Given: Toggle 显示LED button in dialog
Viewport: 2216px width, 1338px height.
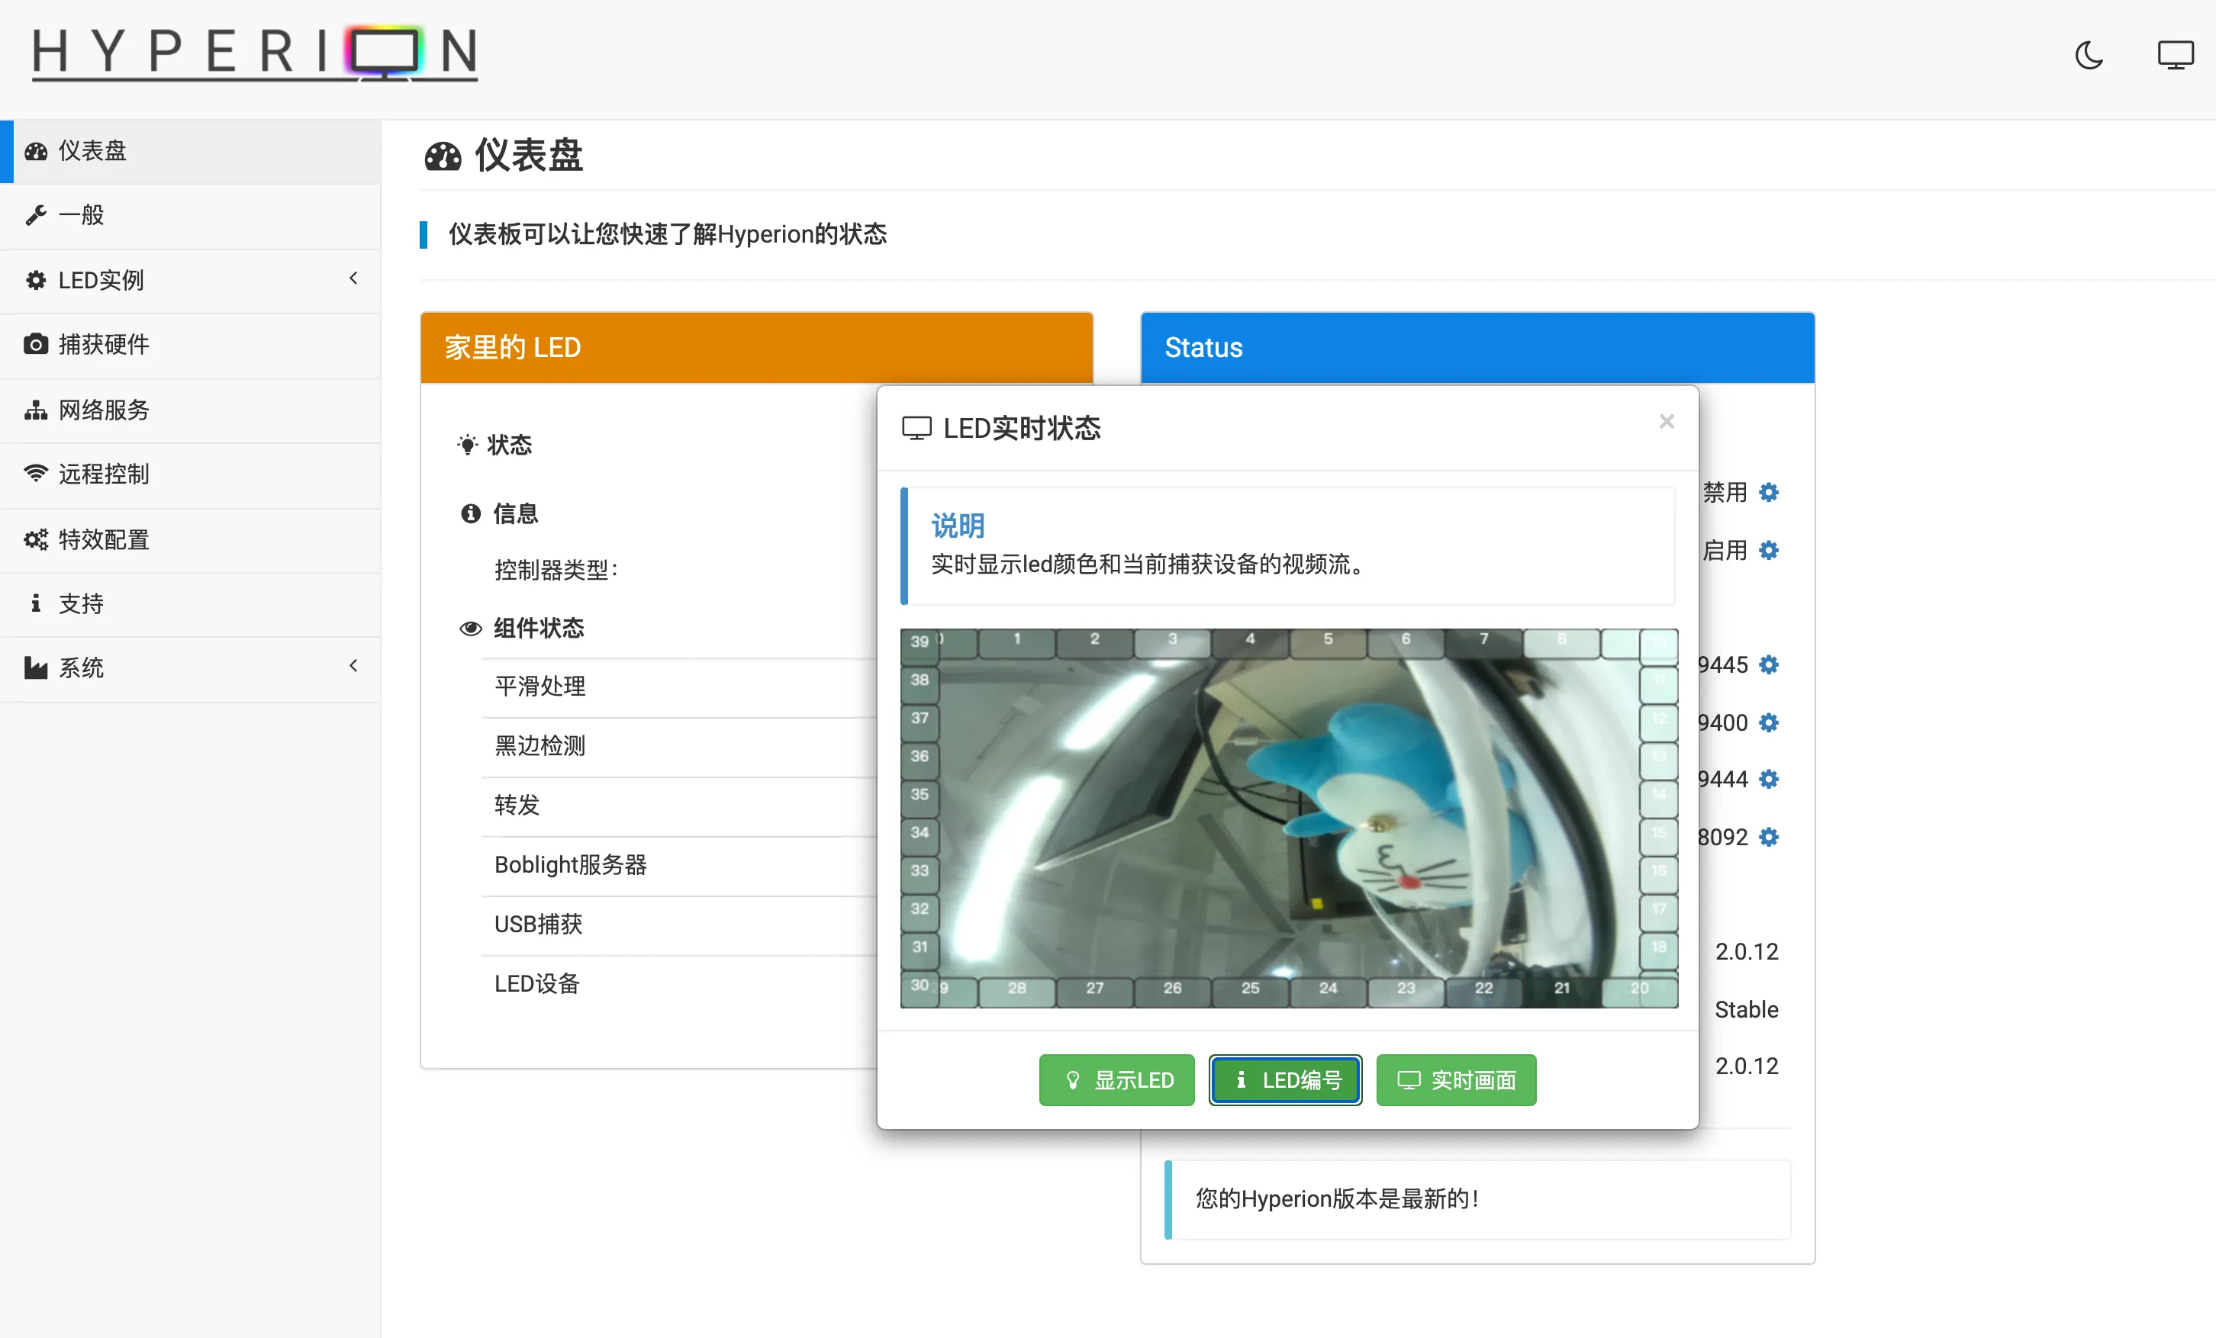Looking at the screenshot, I should point(1116,1080).
